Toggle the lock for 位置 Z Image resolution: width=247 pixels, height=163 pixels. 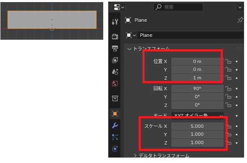pos(228,78)
